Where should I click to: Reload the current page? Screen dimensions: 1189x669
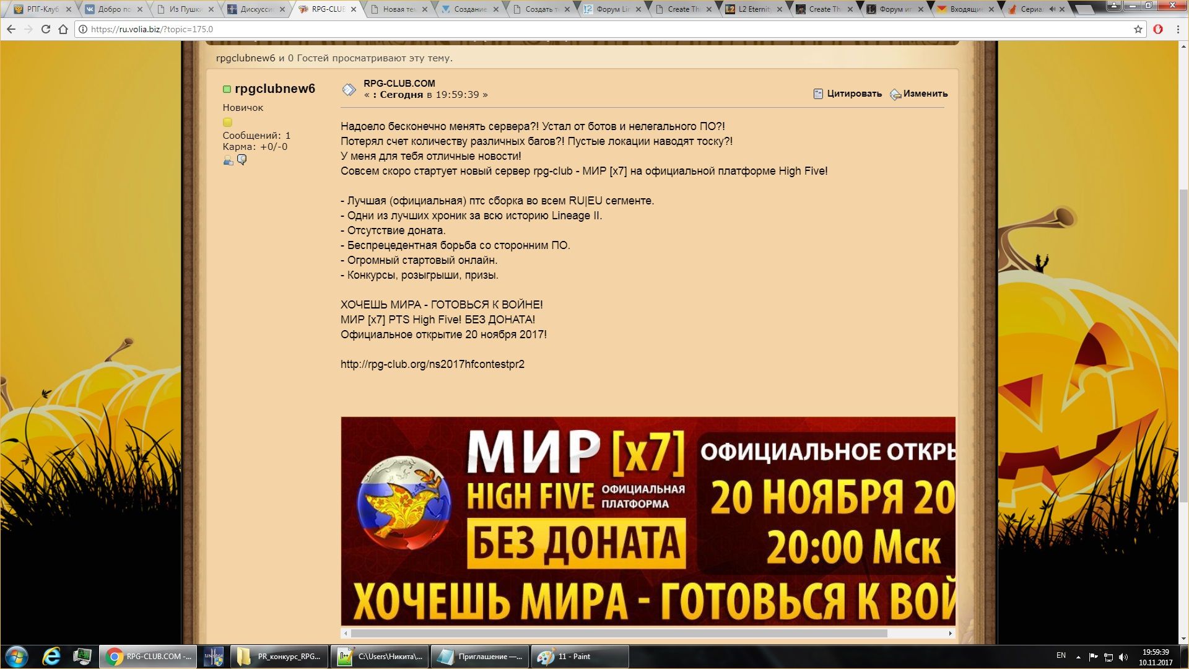[46, 29]
